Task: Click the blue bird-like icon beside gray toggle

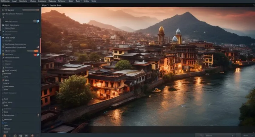Action: click(x=38, y=21)
